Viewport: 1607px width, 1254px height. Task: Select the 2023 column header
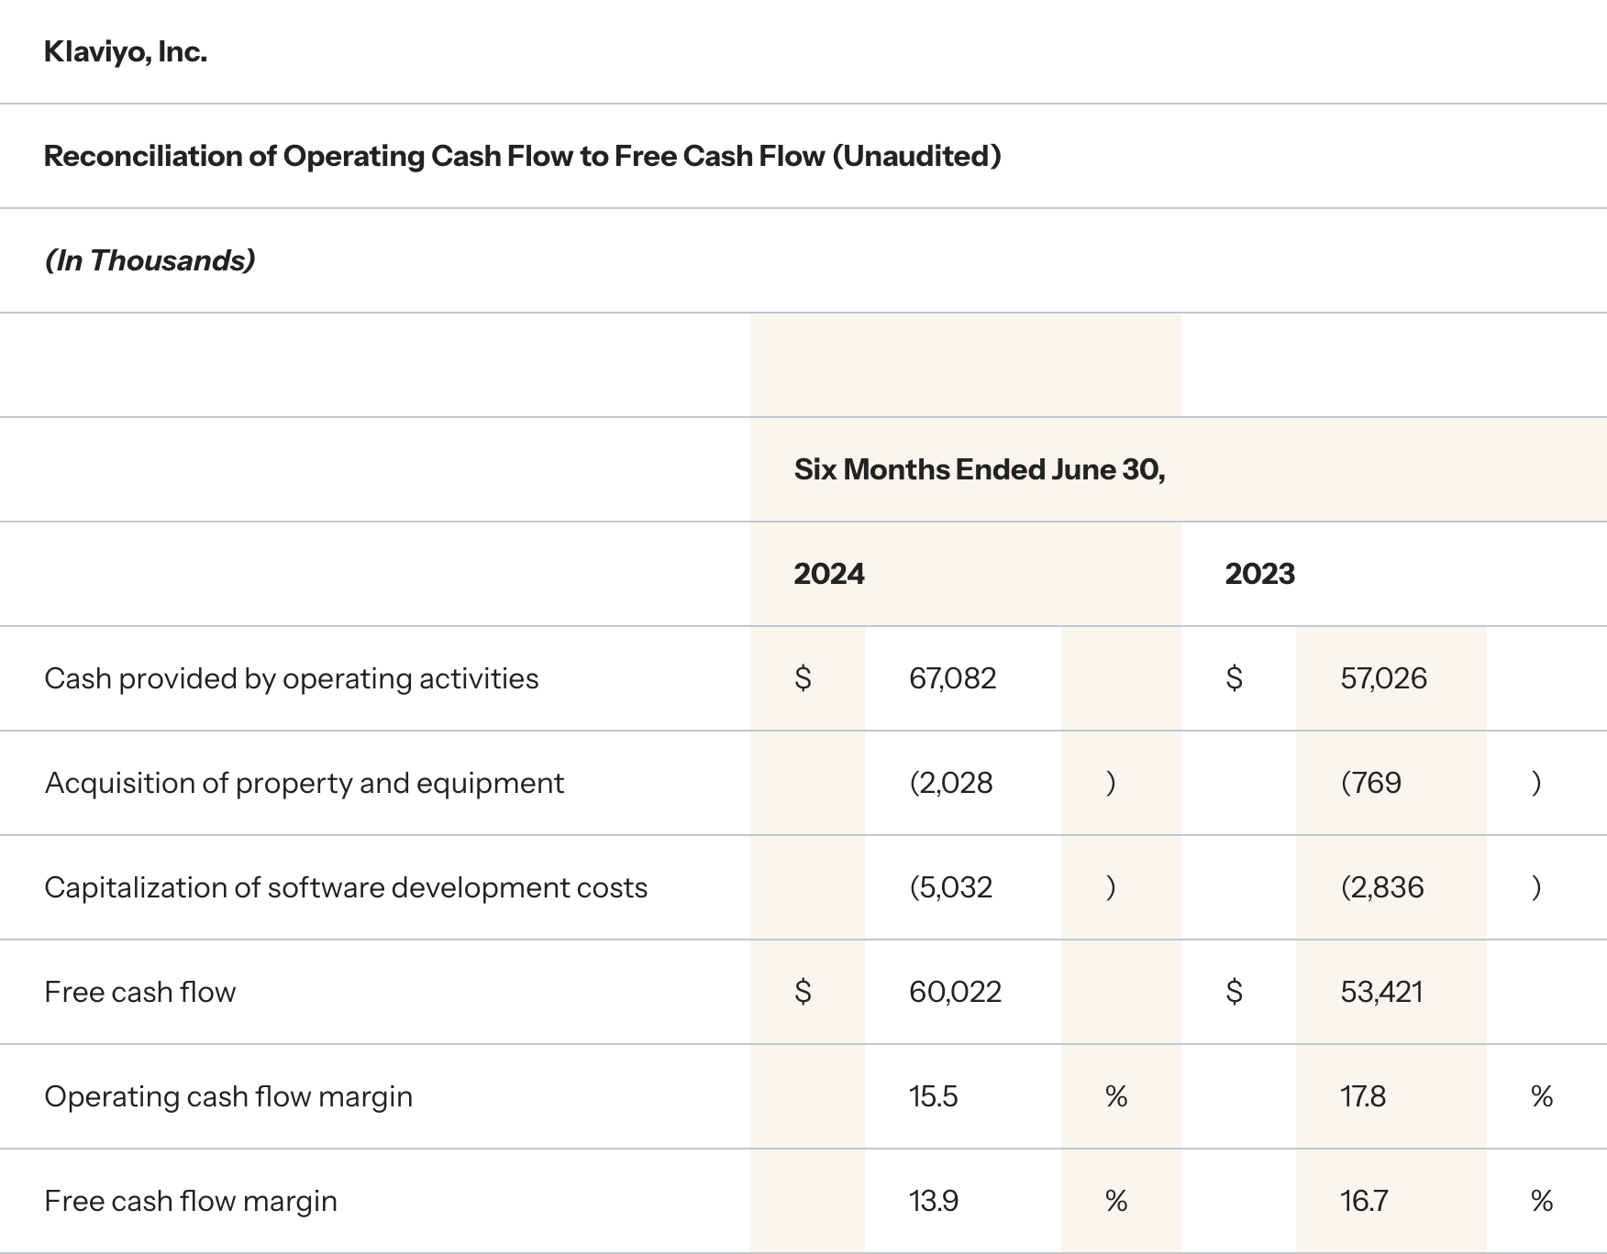(x=1259, y=574)
